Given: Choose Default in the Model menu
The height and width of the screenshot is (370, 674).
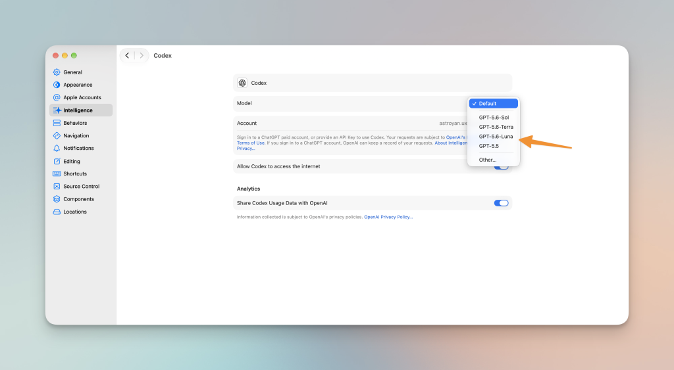Looking at the screenshot, I should tap(494, 103).
